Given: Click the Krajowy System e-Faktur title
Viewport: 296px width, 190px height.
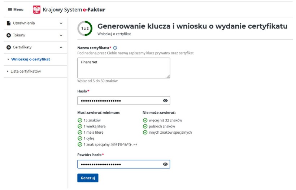Looking at the screenshot, I should pyautogui.click(x=74, y=10).
